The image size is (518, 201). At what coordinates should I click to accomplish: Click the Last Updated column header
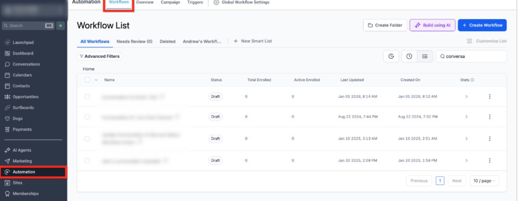[x=352, y=80]
